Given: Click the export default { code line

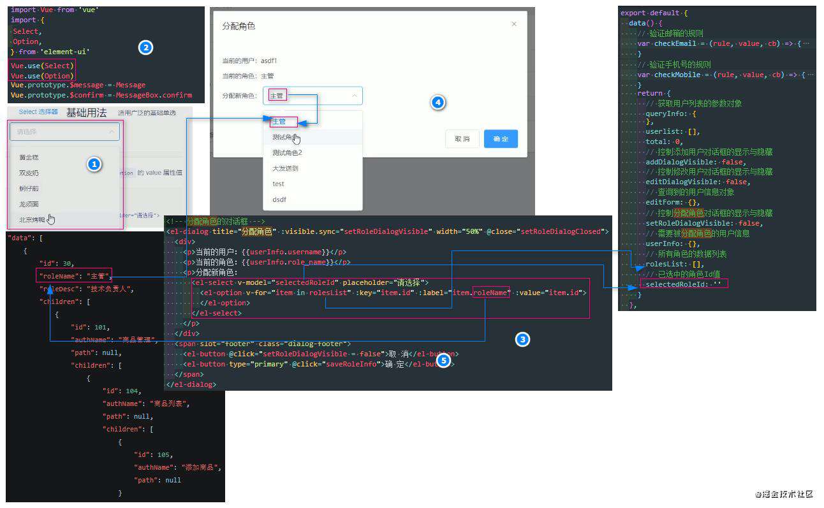Looking at the screenshot, I should [654, 13].
